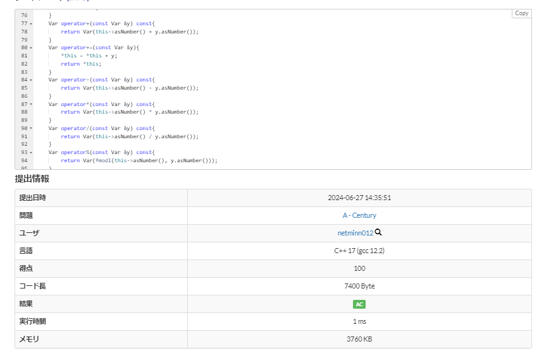Click the code length value 7400 Byte
Viewport: 544px width, 351px height.
click(x=359, y=286)
